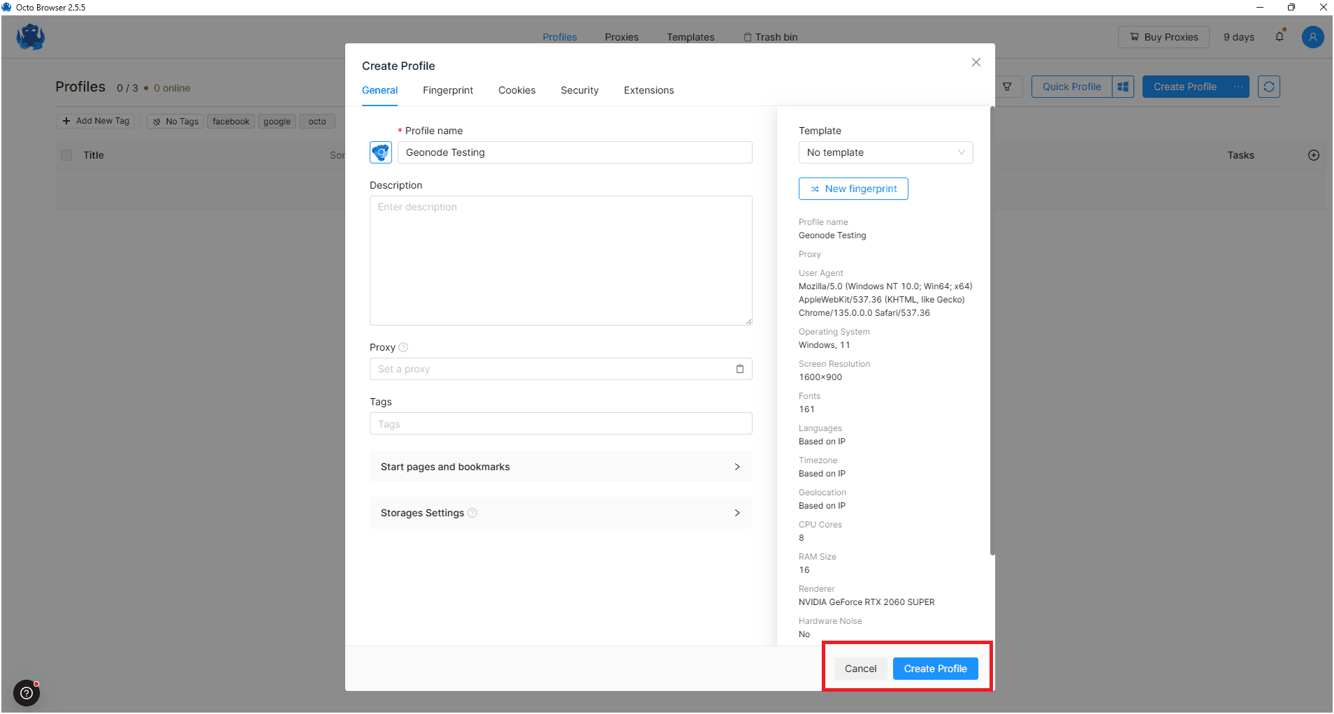Click the ellipsis beside the Create Profile button

click(1239, 86)
